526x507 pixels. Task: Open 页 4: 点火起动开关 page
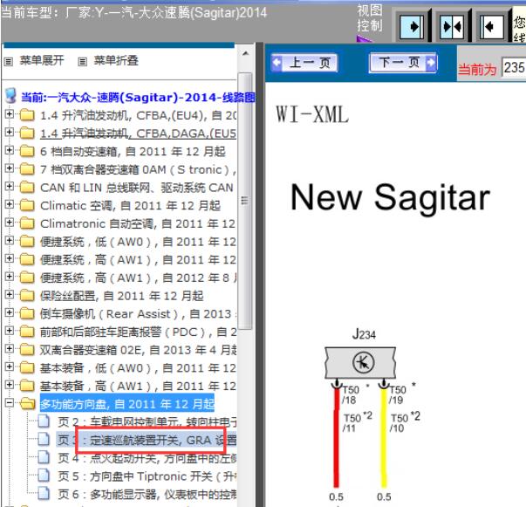[147, 458]
